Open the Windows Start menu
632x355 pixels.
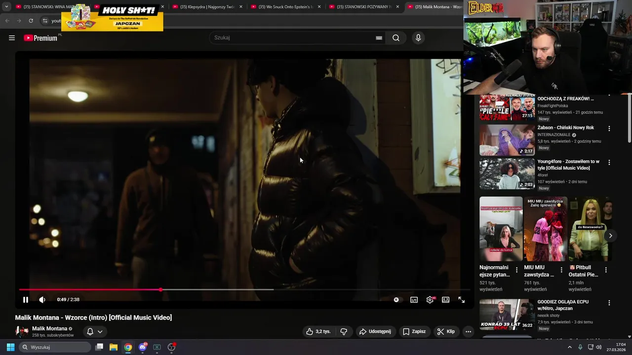[10, 347]
